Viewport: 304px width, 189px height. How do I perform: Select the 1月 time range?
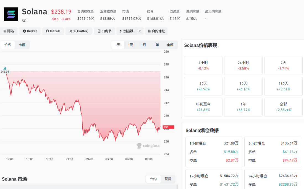coord(143,45)
